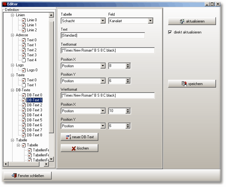The height and width of the screenshot is (187, 226).
Task: Open the Tabelle dropdown showing Schacht
Action: [x=103, y=21]
